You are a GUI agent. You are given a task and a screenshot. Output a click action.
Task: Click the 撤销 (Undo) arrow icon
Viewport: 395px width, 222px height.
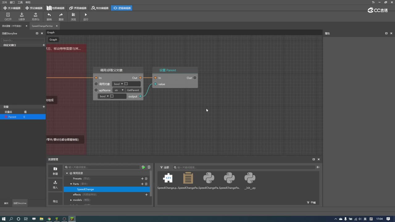tap(49, 15)
